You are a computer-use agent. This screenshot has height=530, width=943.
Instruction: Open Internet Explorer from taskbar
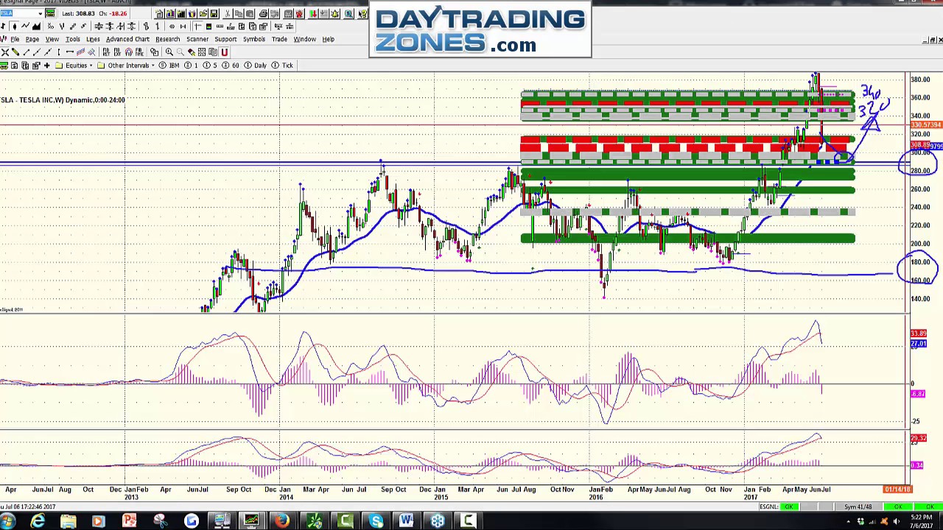(38, 522)
